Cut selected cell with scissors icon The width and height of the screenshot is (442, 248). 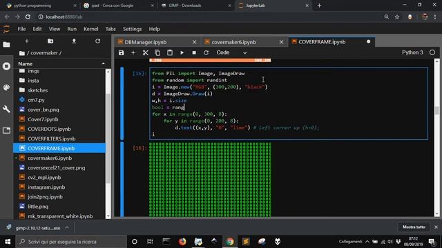click(146, 52)
